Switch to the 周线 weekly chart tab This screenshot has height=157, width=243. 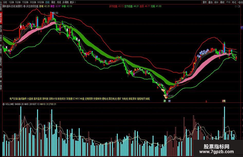[x=53, y=2]
